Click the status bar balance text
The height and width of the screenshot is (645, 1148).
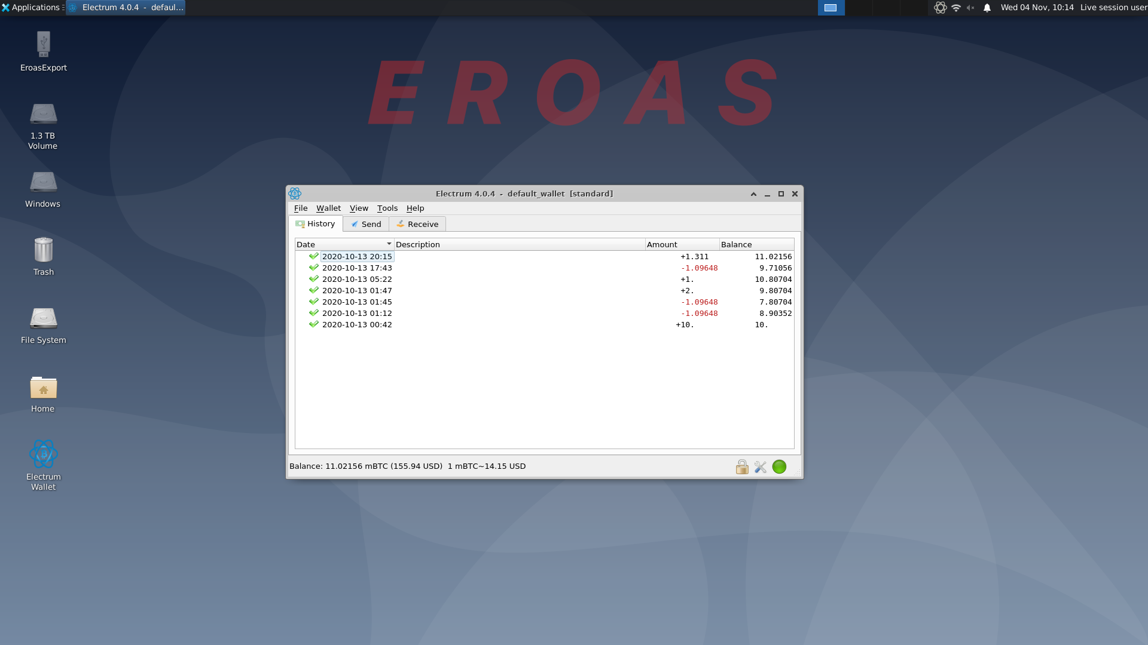[x=407, y=466]
